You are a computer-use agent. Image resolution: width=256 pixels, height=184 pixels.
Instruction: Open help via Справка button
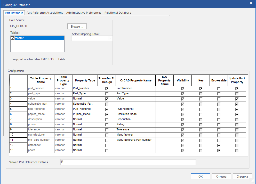point(242,177)
